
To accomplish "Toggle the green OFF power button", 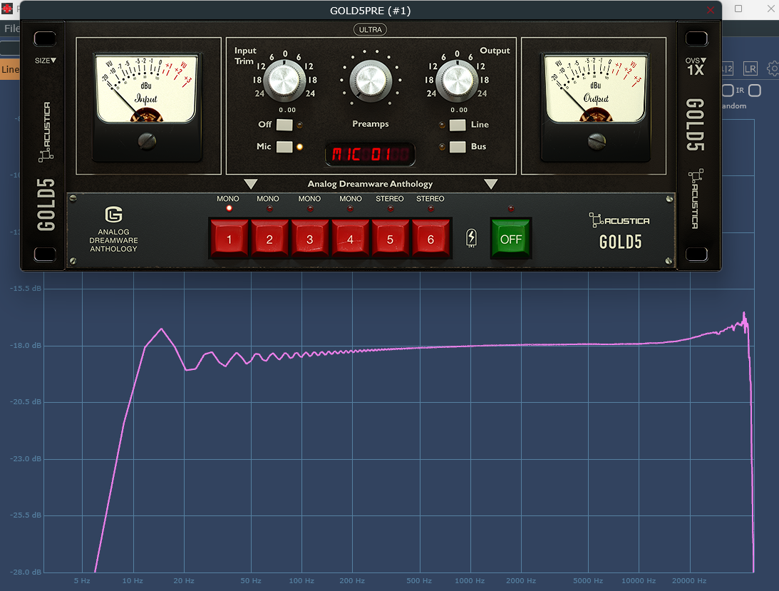I will click(511, 239).
